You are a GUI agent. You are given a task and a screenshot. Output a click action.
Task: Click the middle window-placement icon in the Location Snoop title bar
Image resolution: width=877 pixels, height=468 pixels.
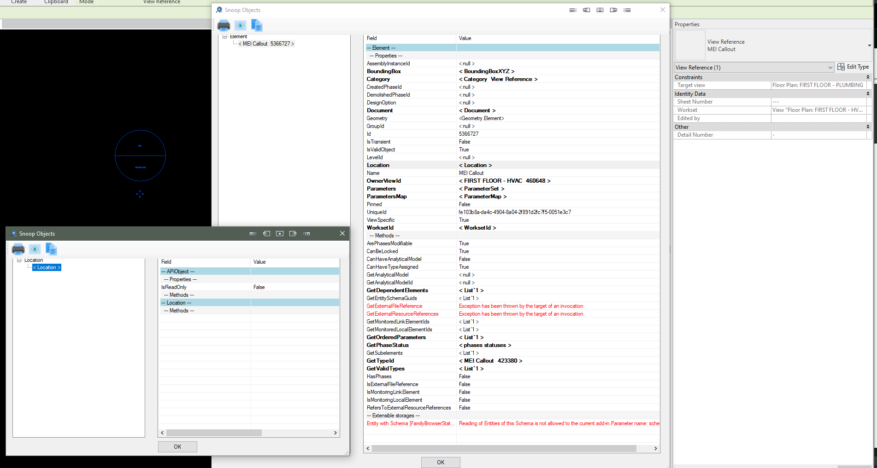pyautogui.click(x=280, y=234)
